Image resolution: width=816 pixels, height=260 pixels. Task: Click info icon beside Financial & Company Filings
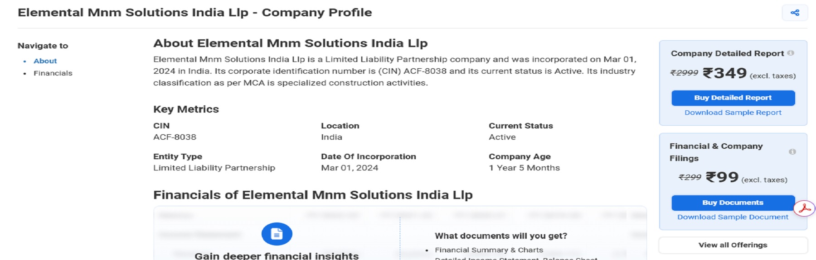pos(792,152)
